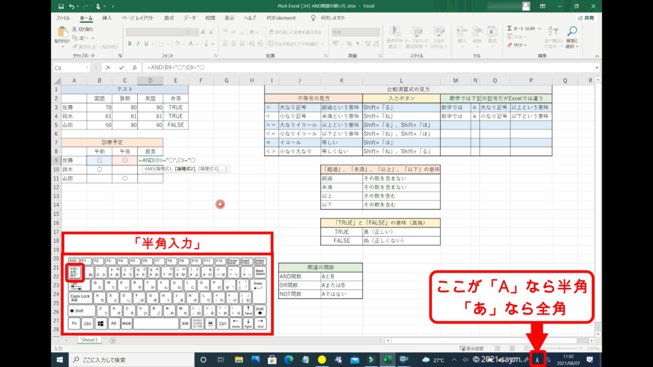Expand the Name Box dropdown arrow

coord(87,68)
